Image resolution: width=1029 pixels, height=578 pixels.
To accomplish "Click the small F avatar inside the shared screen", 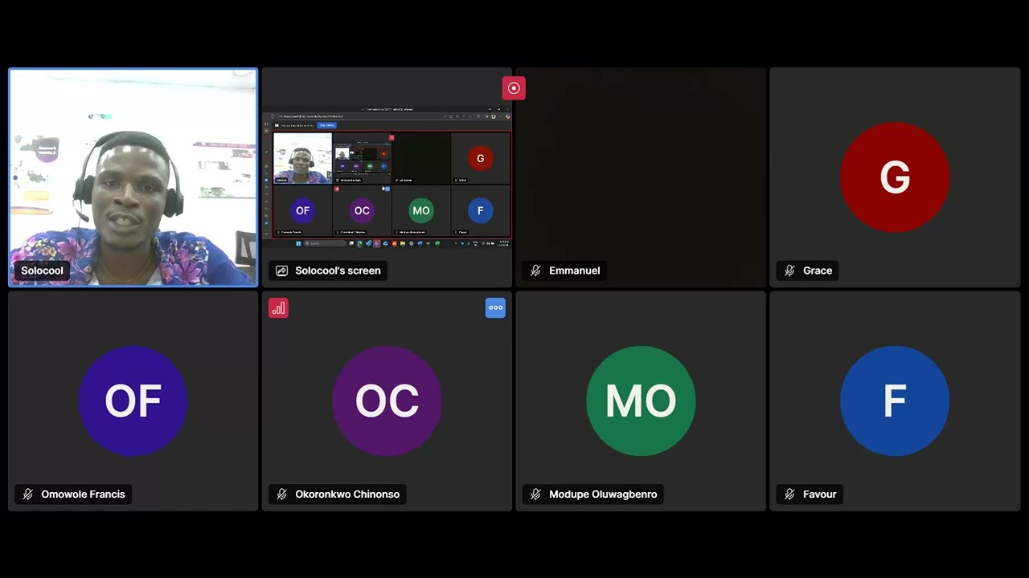I will (480, 210).
